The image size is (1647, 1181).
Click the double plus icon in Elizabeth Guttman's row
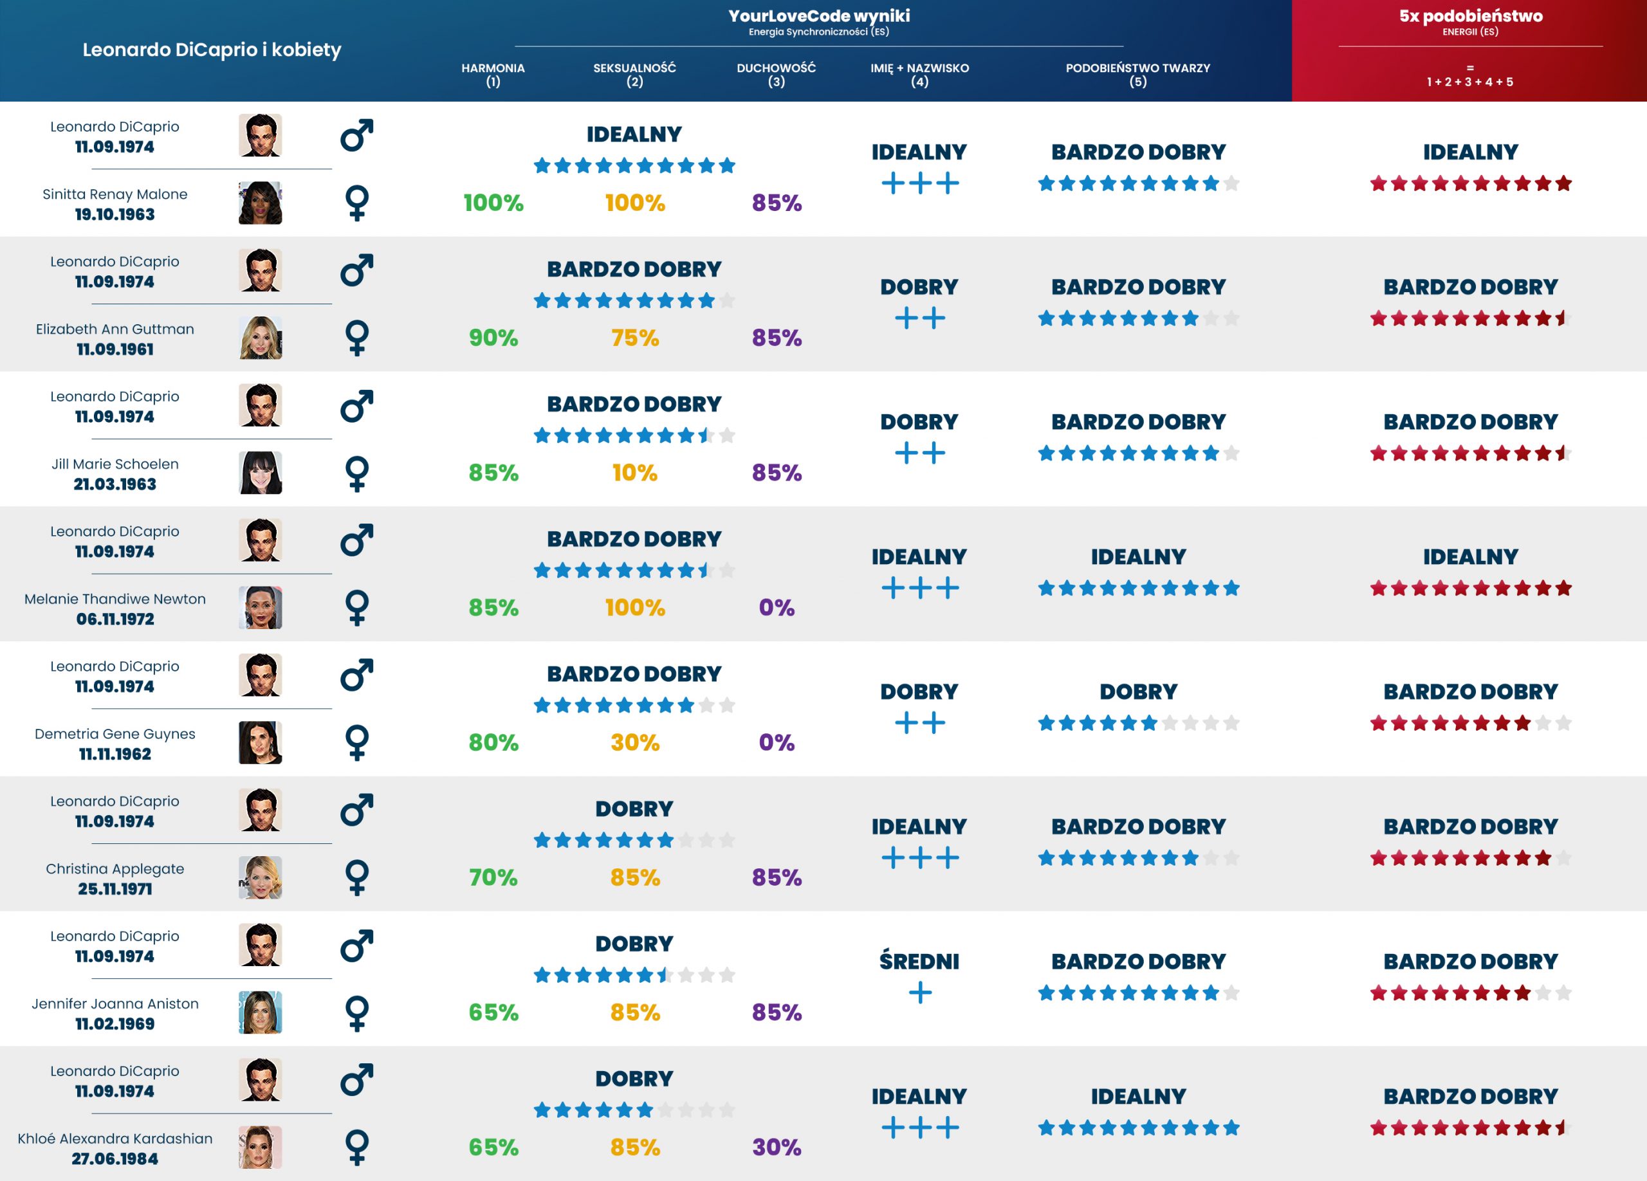click(919, 318)
